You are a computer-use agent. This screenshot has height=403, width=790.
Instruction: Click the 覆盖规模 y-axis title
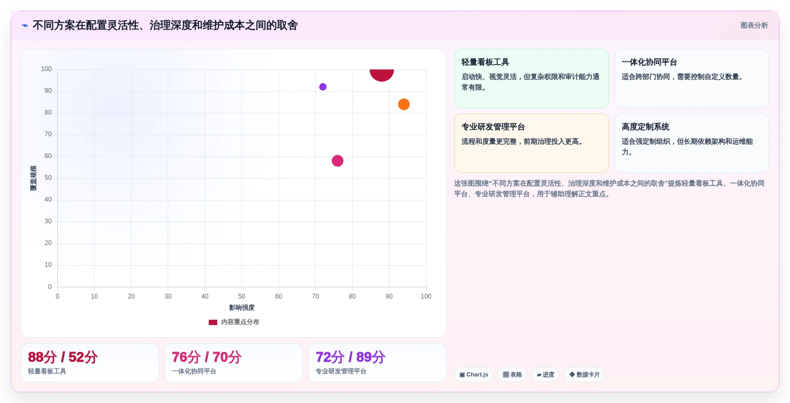pos(33,178)
